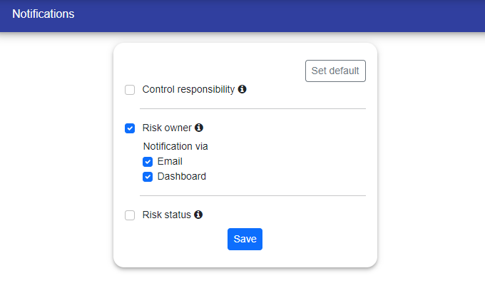
Task: Enable the Control responsibility checkbox
Action: [x=130, y=90]
